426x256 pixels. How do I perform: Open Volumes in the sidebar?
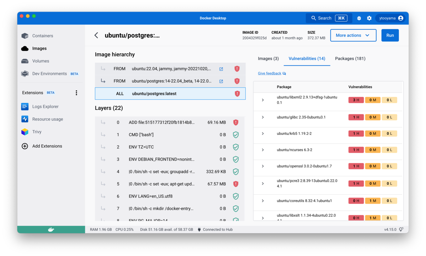[41, 61]
